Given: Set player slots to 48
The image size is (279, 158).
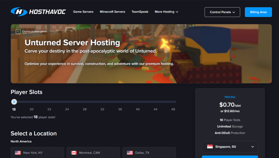Looking at the screenshot, I should pyautogui.click(x=173, y=109).
